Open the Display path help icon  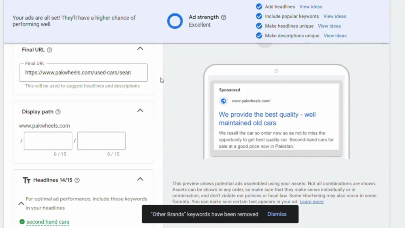[x=58, y=112]
